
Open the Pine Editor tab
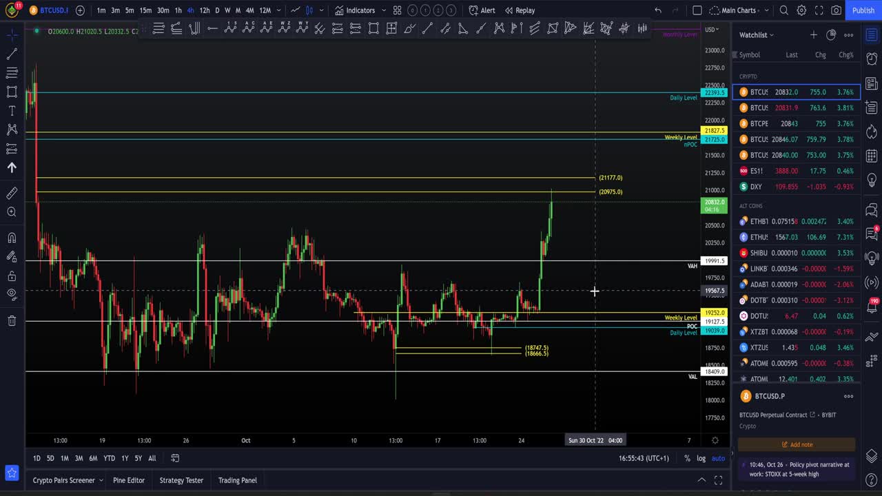[129, 480]
